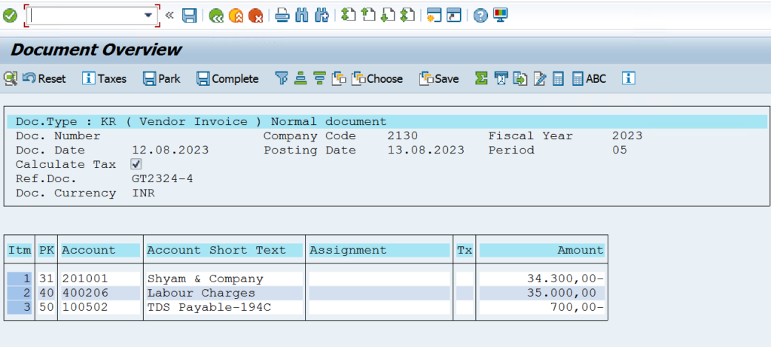
Task: Click the calculator icon left of ABC
Action: pyautogui.click(x=558, y=78)
